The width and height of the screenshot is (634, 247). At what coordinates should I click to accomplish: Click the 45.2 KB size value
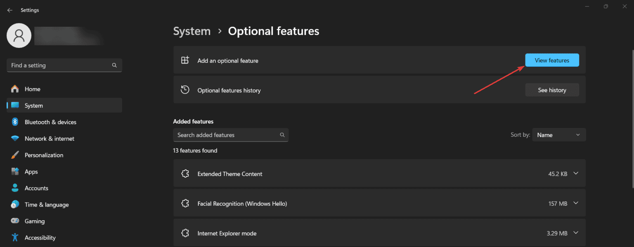558,174
